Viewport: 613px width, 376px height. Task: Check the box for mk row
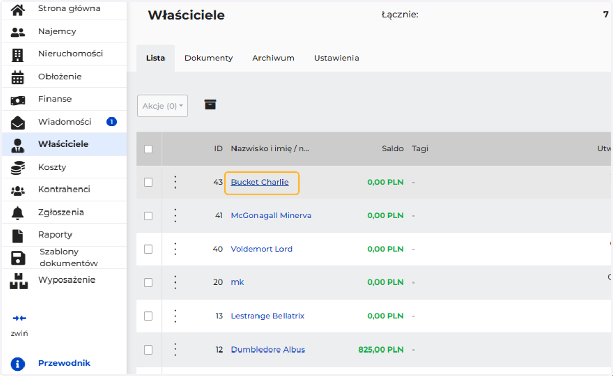click(148, 283)
